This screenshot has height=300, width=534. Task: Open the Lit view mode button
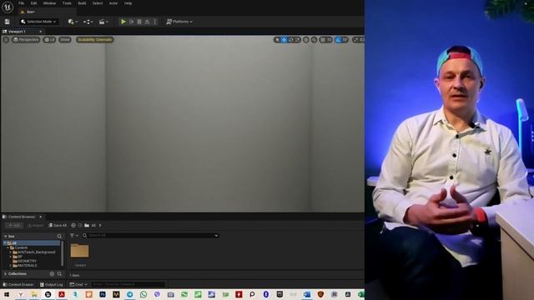click(x=50, y=40)
